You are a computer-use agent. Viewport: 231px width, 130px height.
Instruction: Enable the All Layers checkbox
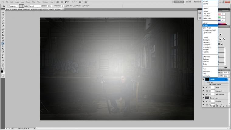point(83,6)
